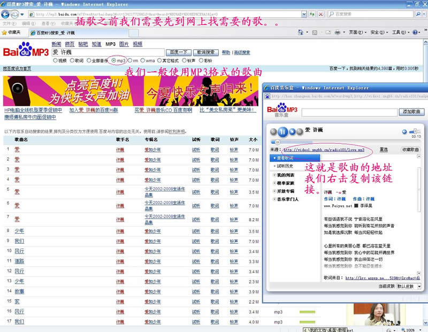Screen dimensions: 428x332
Task: Select the mp3 format radio button
Action: [114, 60]
